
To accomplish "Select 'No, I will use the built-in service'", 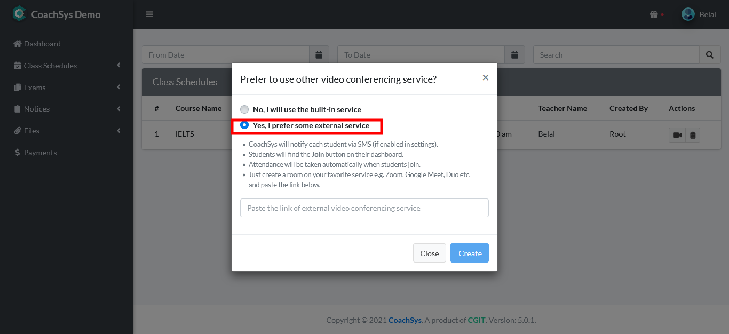I will (x=244, y=109).
